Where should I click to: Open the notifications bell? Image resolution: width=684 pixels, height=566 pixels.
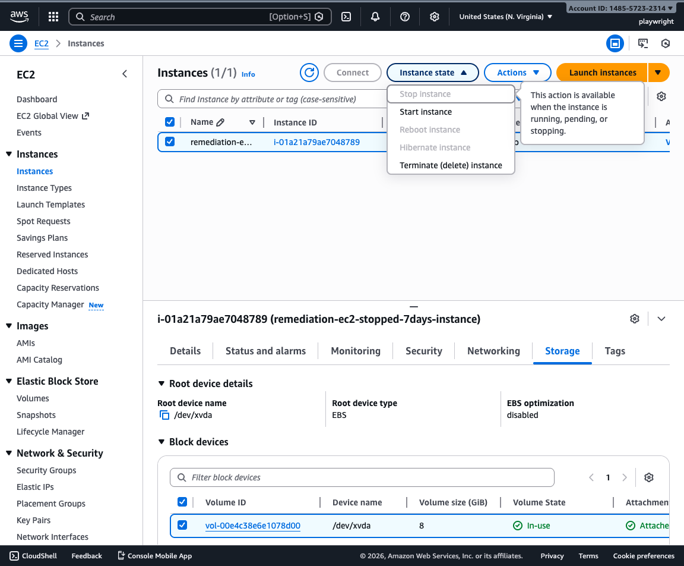(375, 17)
